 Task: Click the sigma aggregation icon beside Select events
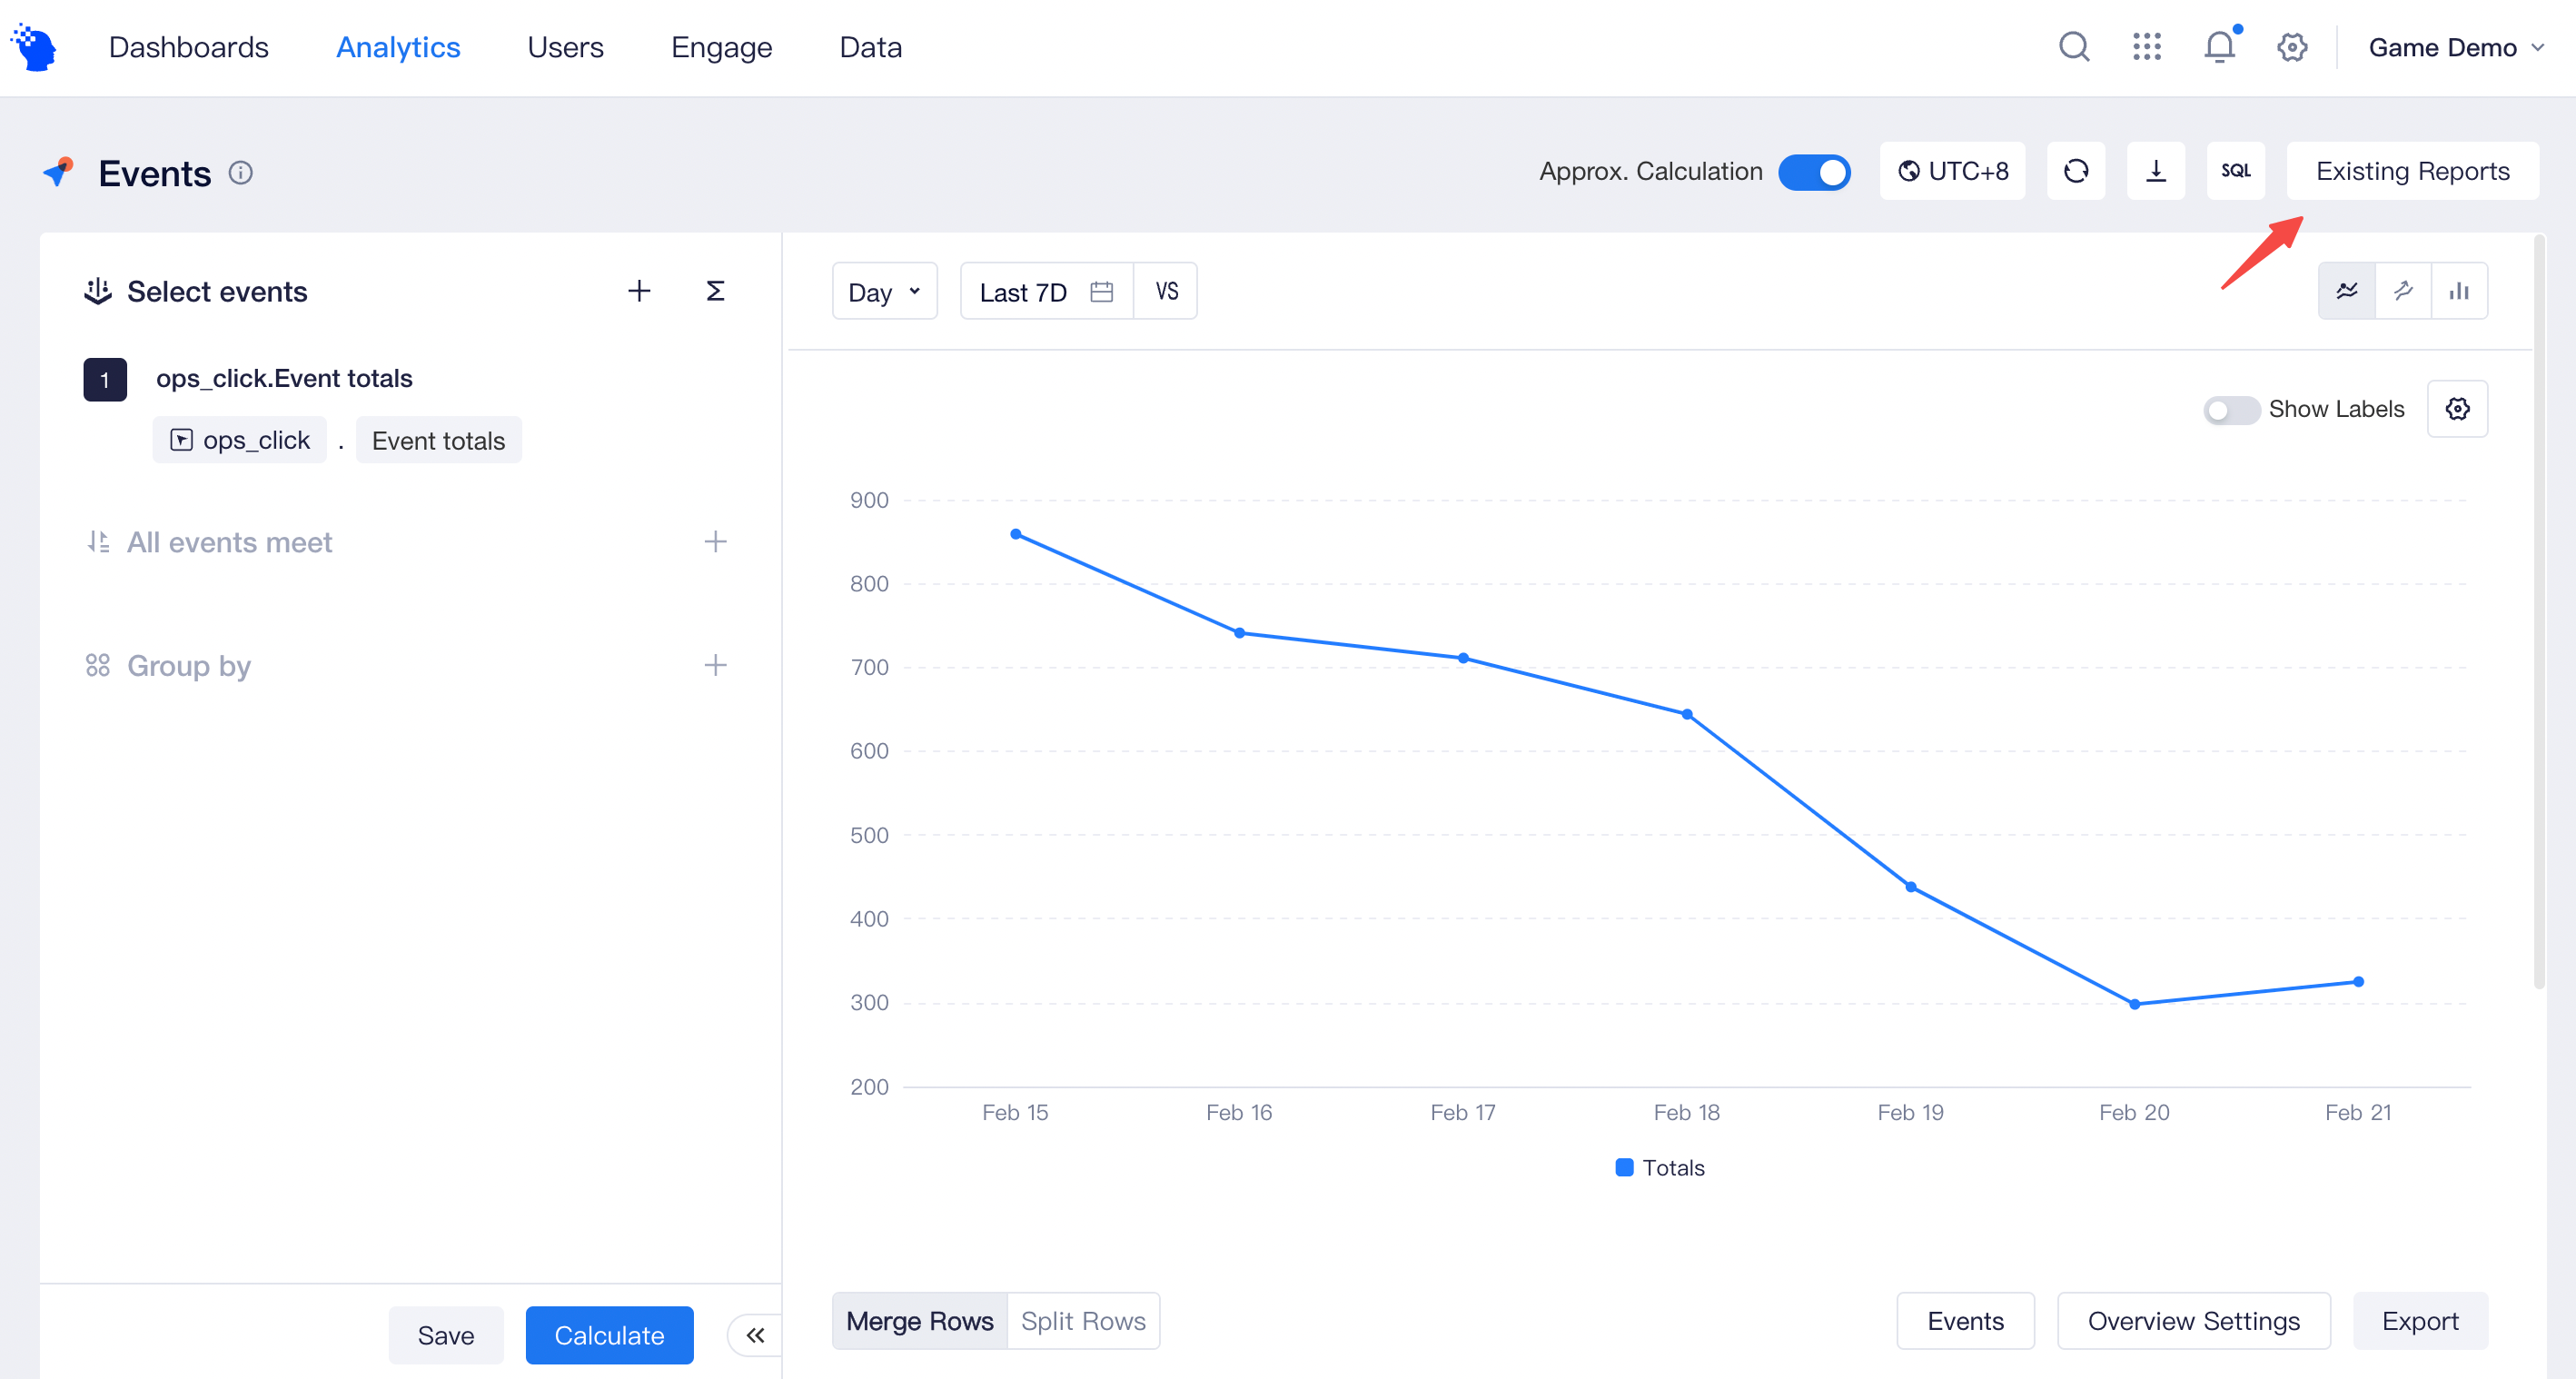pyautogui.click(x=715, y=290)
